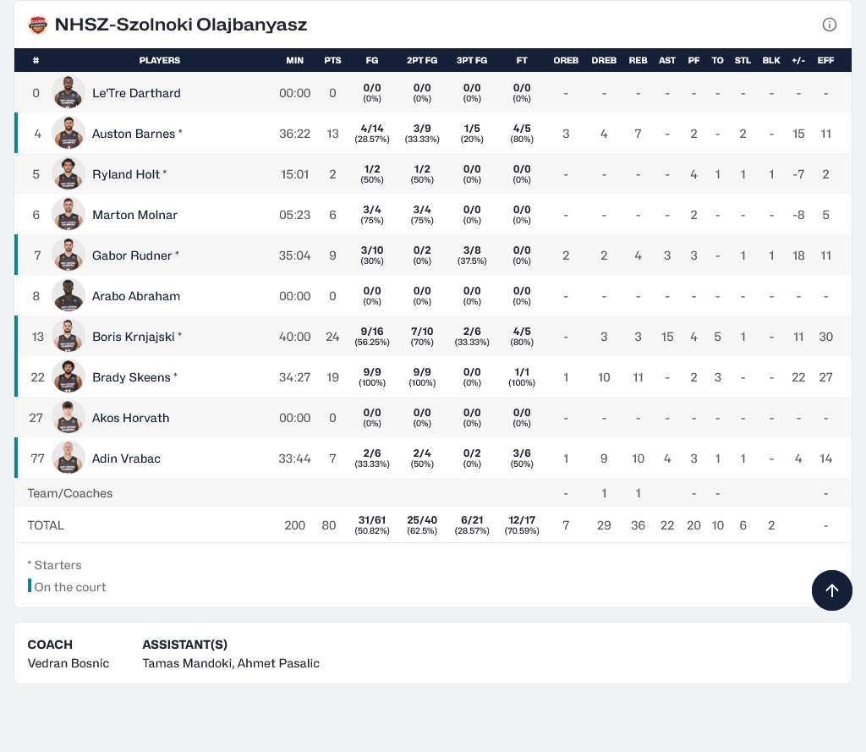Click the REB column header
The height and width of the screenshot is (752, 866).
[638, 61]
